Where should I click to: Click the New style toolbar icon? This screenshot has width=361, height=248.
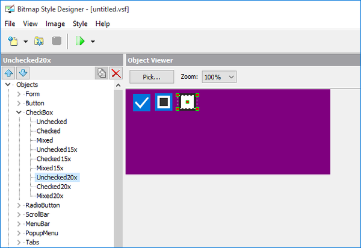click(x=13, y=41)
